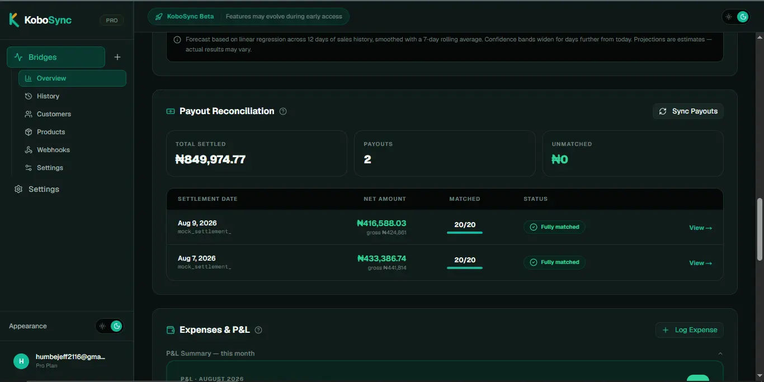Open the Bridges section
Image resolution: width=764 pixels, height=382 pixels.
pyautogui.click(x=56, y=57)
